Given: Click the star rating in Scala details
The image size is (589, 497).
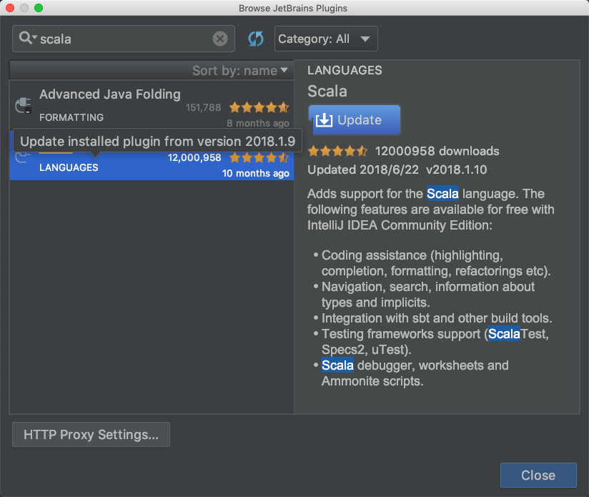Looking at the screenshot, I should [x=337, y=151].
